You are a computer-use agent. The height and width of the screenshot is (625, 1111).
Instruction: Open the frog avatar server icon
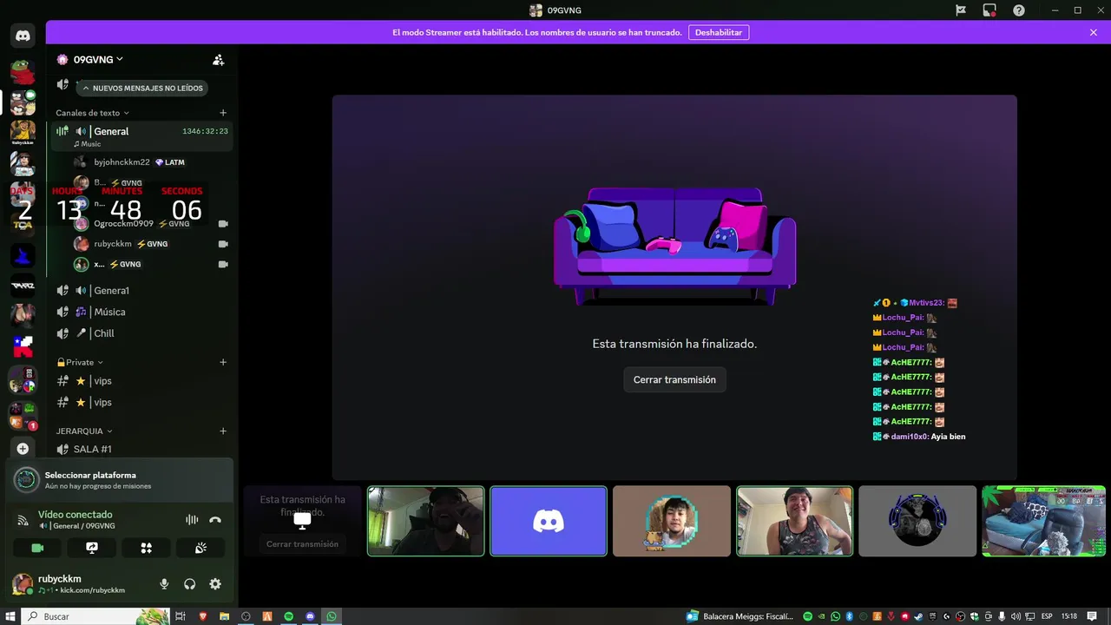[23, 72]
